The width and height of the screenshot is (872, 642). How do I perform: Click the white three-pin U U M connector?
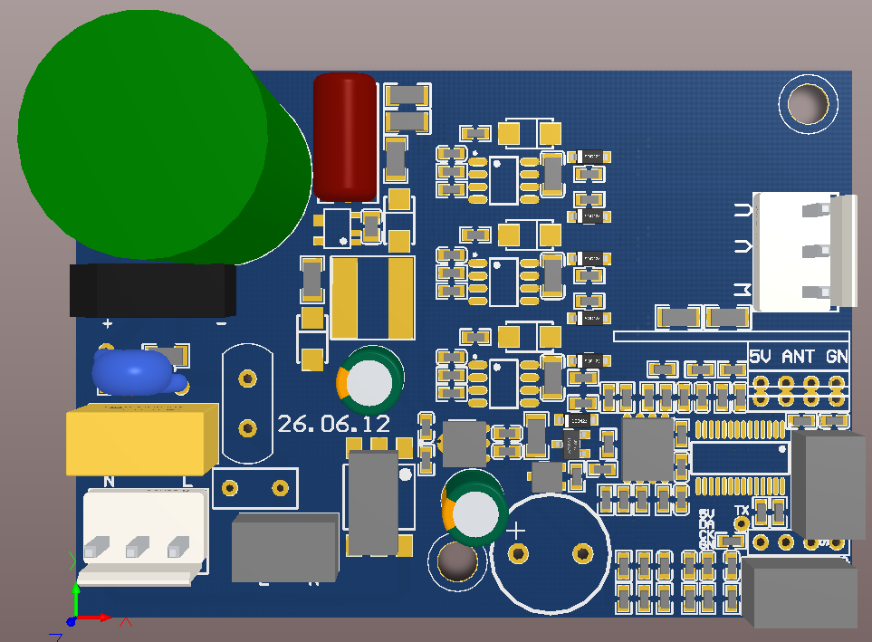[x=804, y=252]
